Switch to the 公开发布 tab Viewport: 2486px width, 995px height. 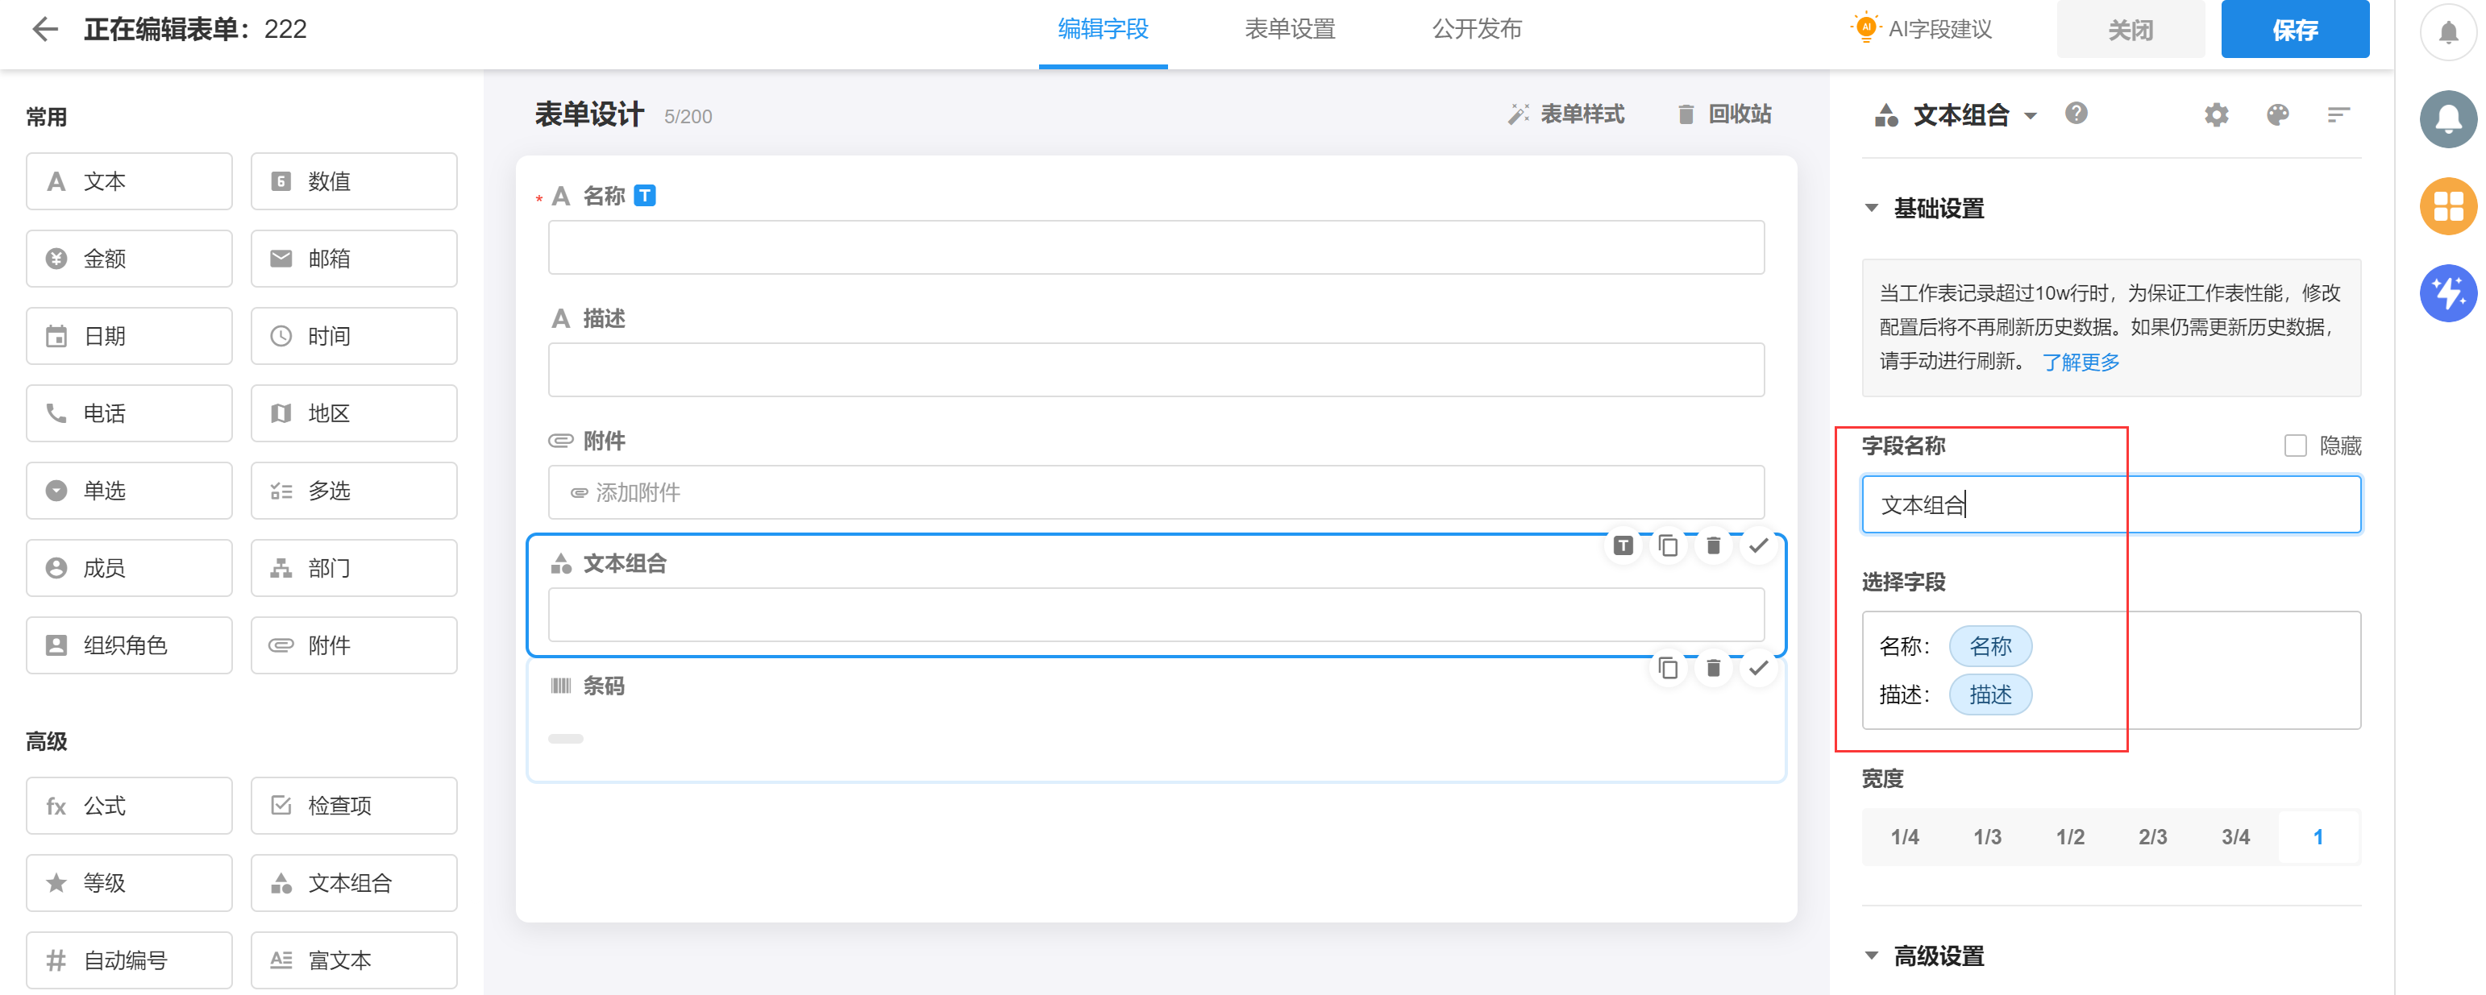(1477, 29)
